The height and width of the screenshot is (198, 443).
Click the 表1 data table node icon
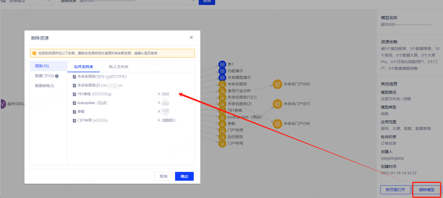(x=222, y=65)
